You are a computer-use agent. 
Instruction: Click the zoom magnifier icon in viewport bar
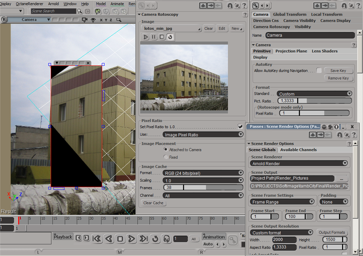[119, 20]
